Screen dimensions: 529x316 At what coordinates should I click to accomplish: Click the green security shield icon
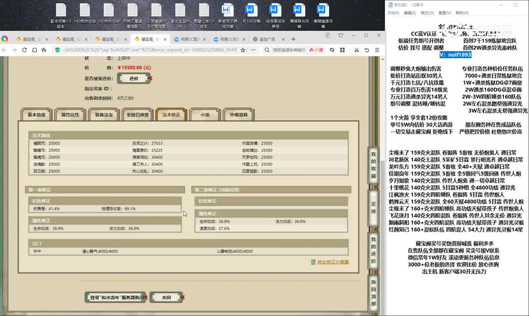pyautogui.click(x=58, y=50)
